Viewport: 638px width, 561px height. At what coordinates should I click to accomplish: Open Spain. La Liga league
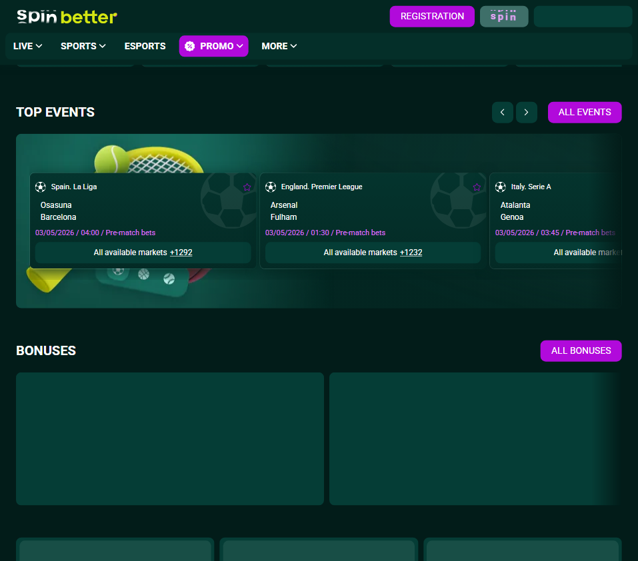[x=73, y=187]
